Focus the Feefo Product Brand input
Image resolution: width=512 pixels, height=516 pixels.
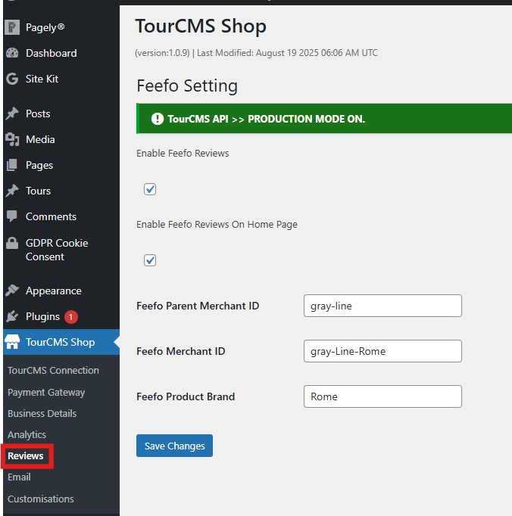pos(382,396)
